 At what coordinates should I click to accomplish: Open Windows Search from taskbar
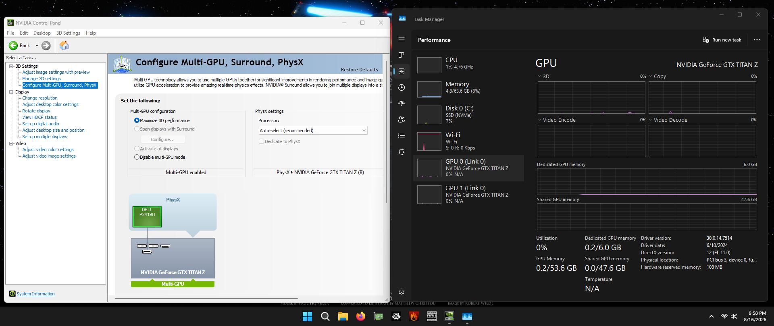tap(325, 316)
